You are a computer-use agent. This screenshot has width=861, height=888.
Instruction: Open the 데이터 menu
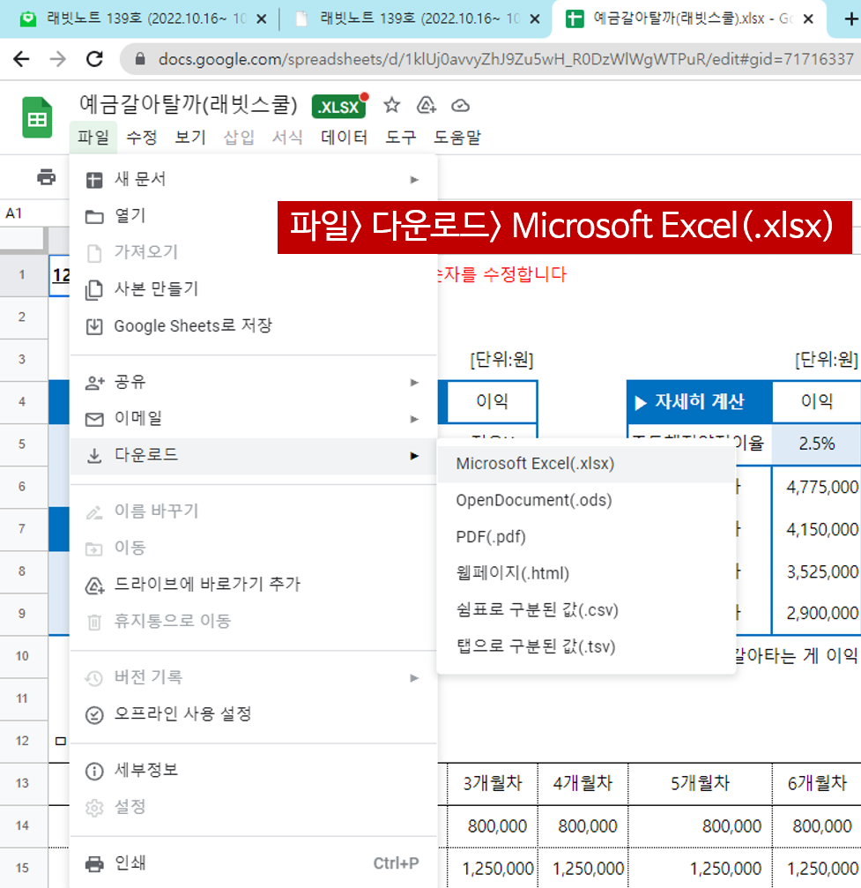click(x=345, y=137)
